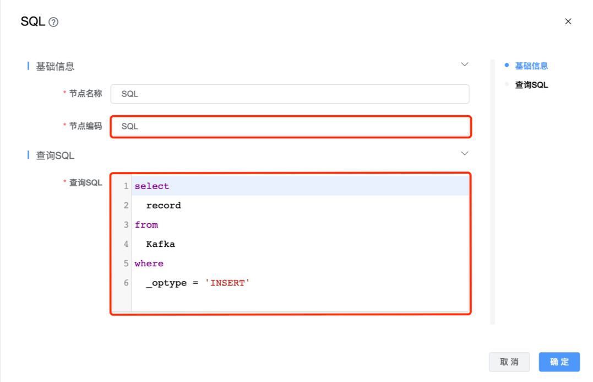Image resolution: width=593 pixels, height=382 pixels.
Task: Click the 'Kafka' table name in the editor
Action: pyautogui.click(x=161, y=244)
